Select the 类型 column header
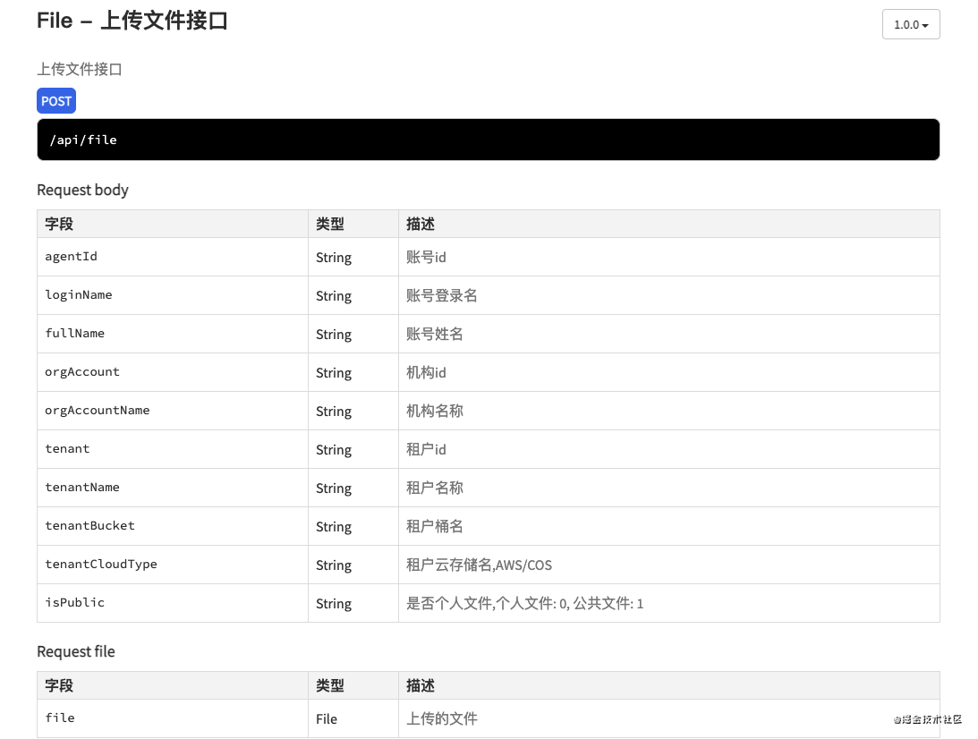The width and height of the screenshot is (978, 739). (330, 224)
